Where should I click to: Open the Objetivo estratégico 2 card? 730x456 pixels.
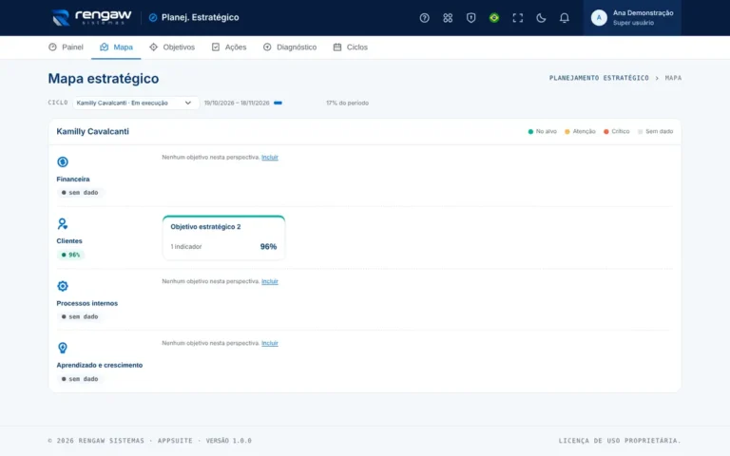coord(224,237)
